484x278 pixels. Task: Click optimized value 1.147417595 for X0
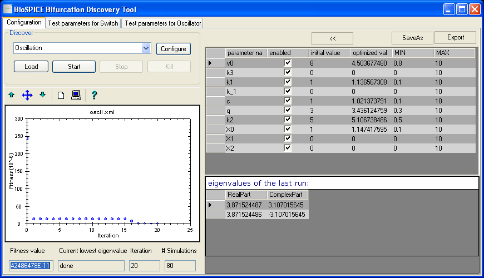(371, 130)
